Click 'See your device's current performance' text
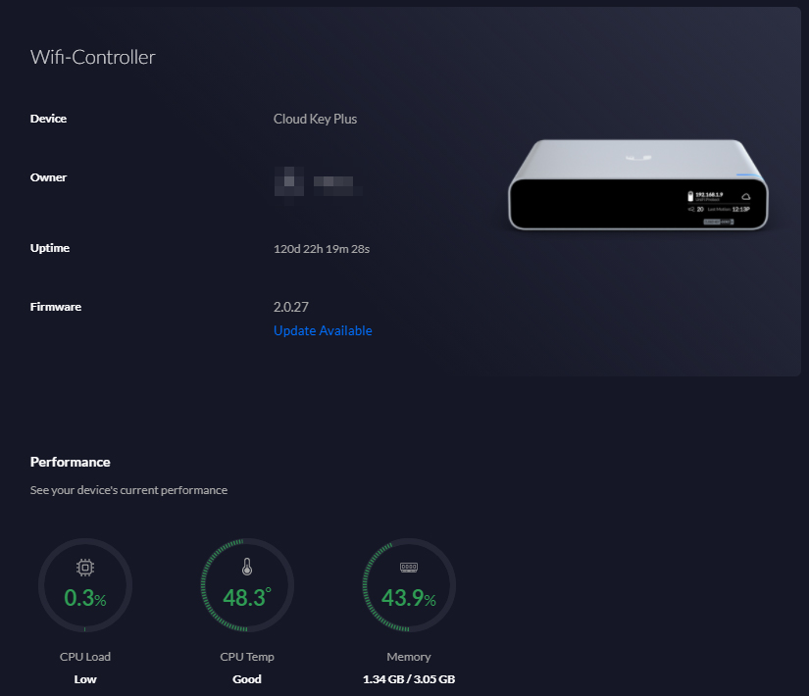809x696 pixels. click(x=128, y=490)
